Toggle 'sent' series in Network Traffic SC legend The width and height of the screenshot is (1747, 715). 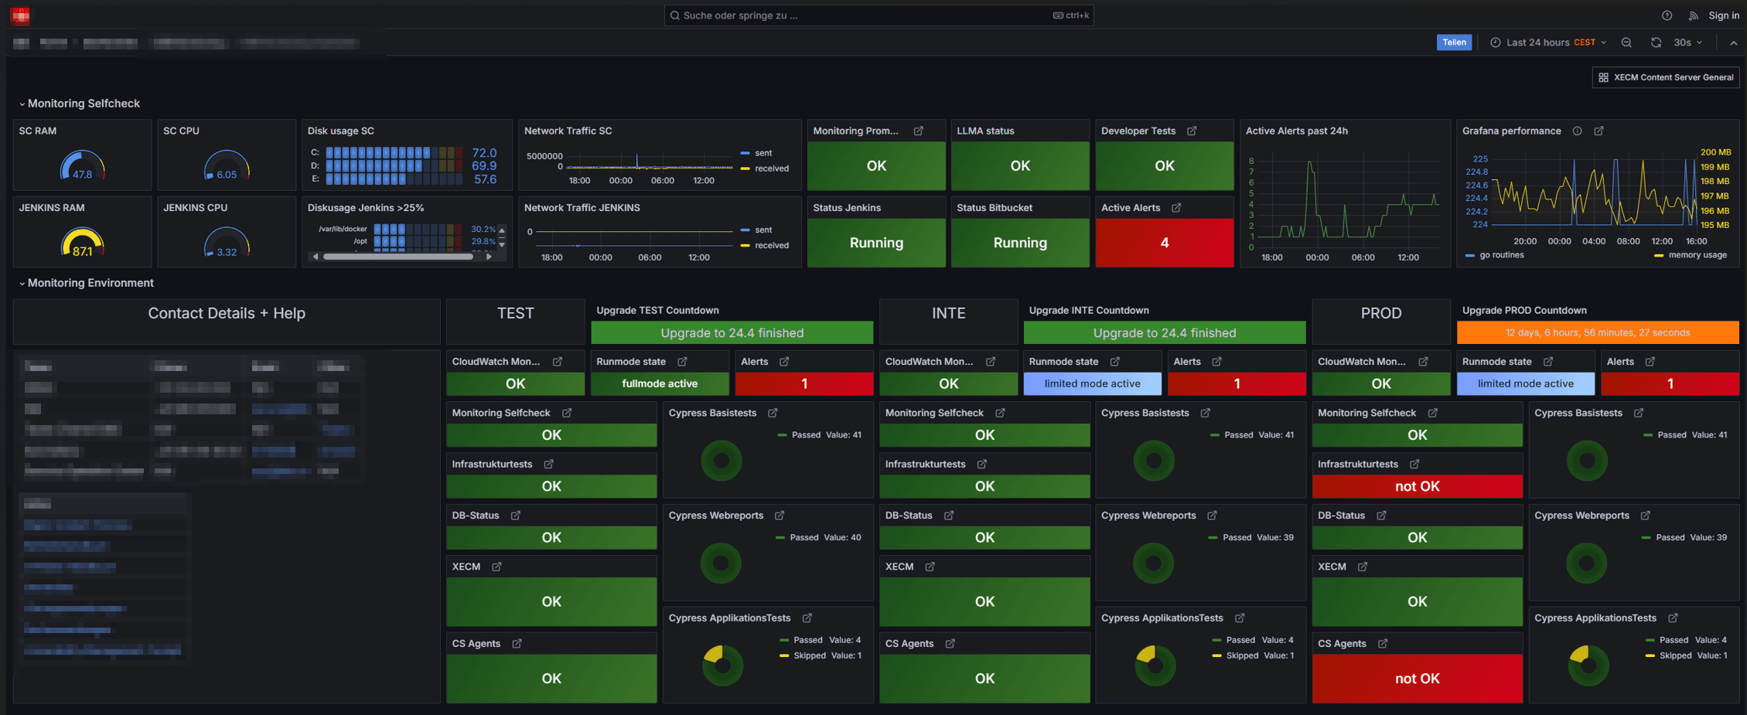click(x=763, y=153)
